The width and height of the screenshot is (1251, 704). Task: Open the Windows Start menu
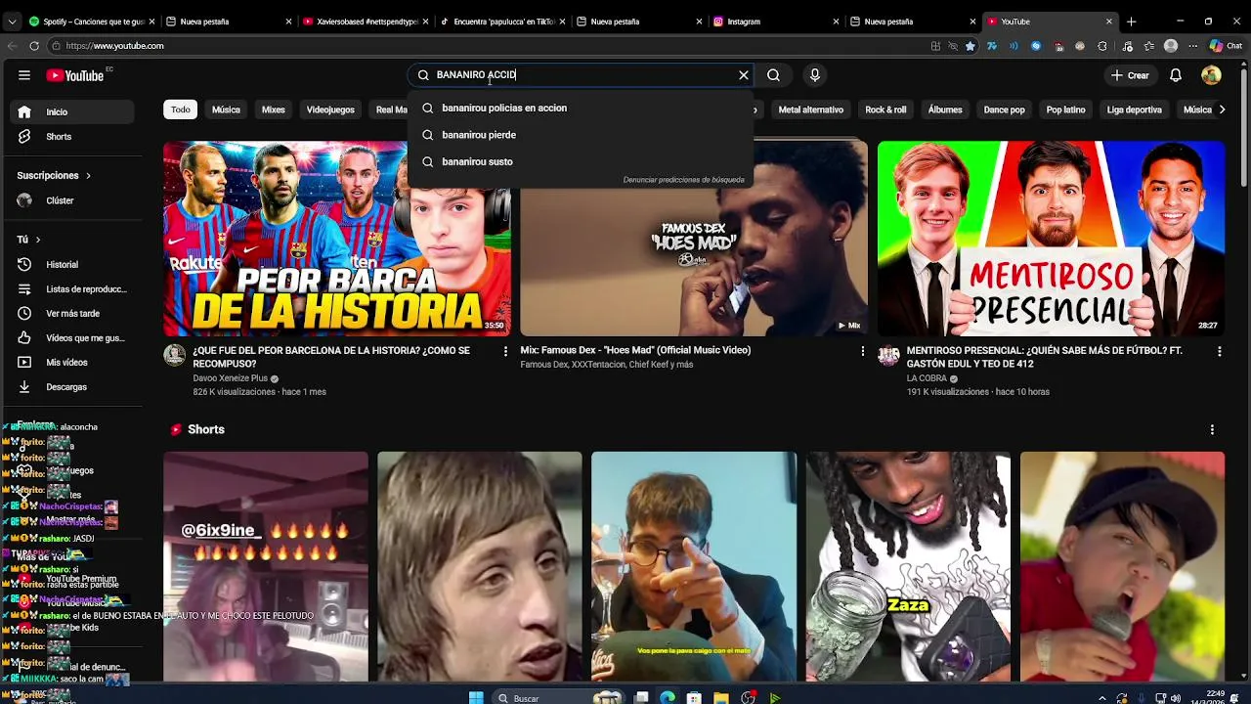476,698
